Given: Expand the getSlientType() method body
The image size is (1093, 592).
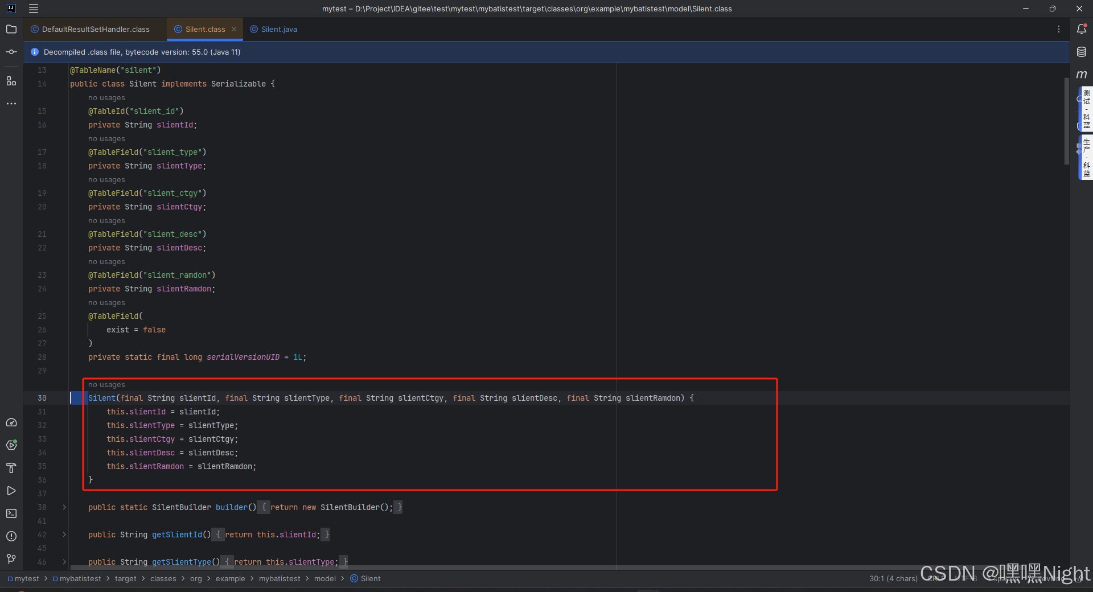Looking at the screenshot, I should tap(63, 562).
